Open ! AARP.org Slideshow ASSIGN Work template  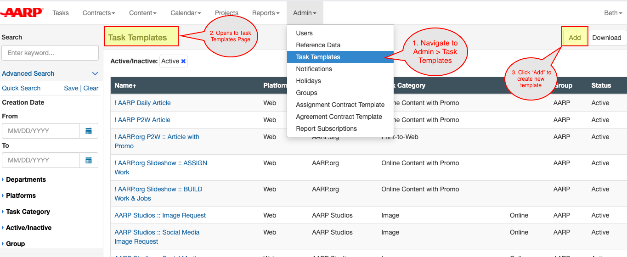(x=161, y=168)
